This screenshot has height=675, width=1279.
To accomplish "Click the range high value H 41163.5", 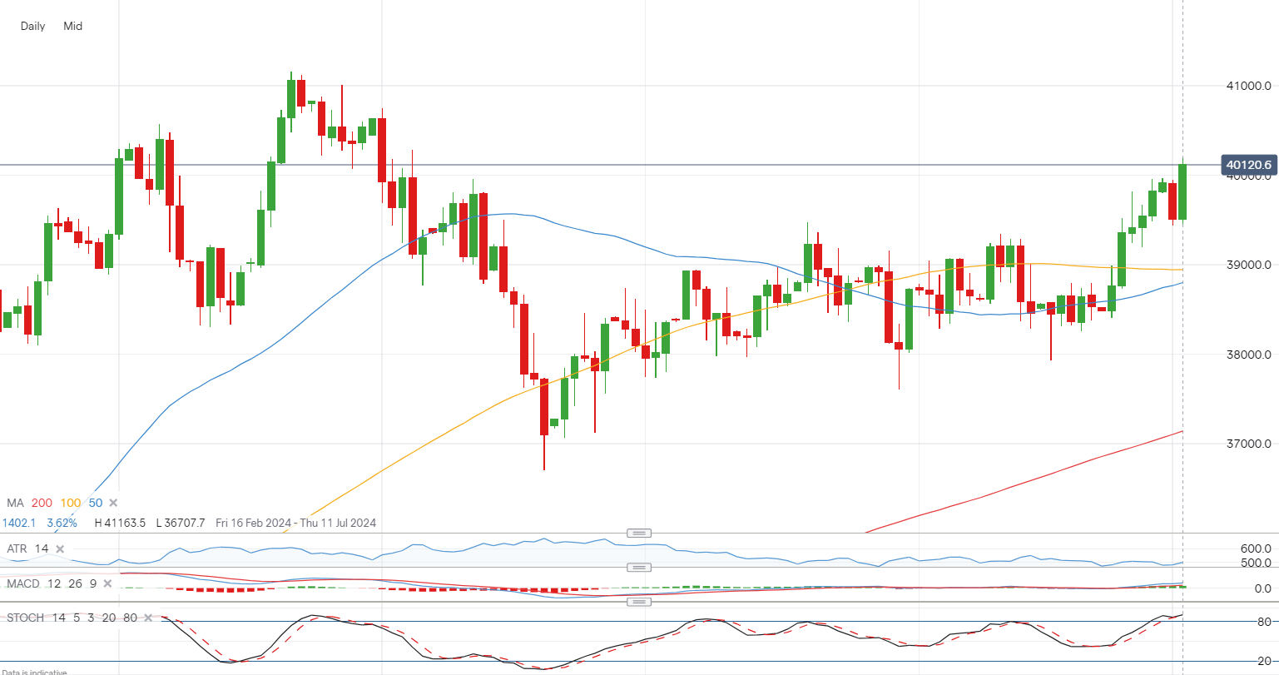I will click(121, 524).
